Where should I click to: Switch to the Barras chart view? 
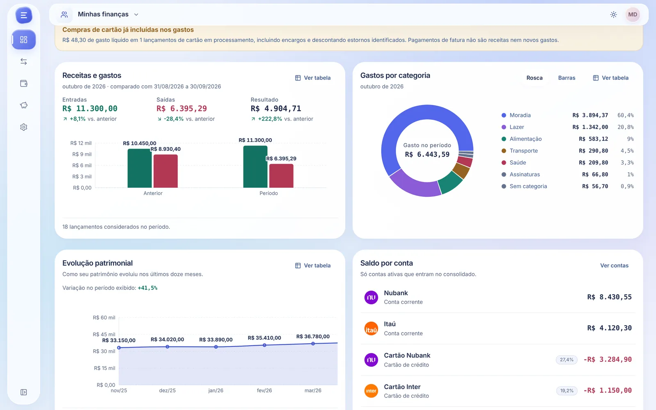coord(567,78)
